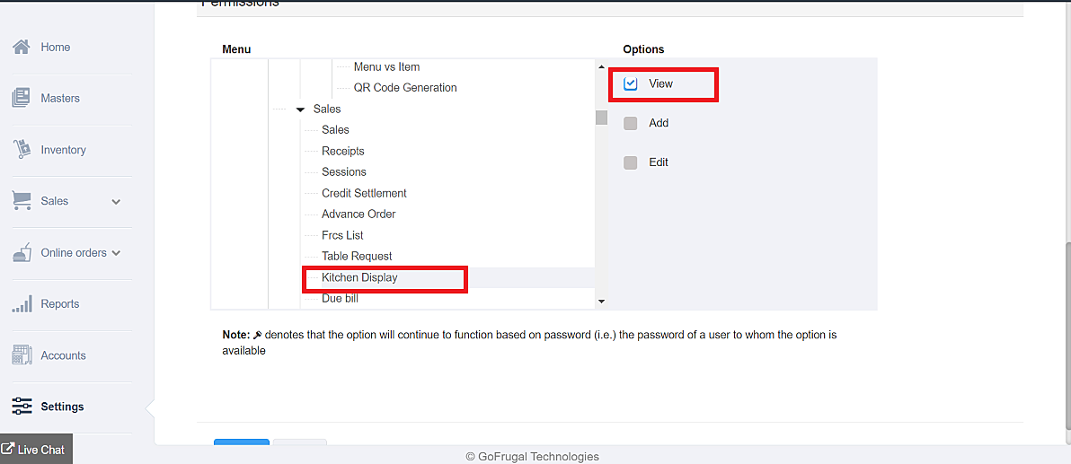Click the Home house icon
Image resolution: width=1071 pixels, height=464 pixels.
pyautogui.click(x=22, y=47)
